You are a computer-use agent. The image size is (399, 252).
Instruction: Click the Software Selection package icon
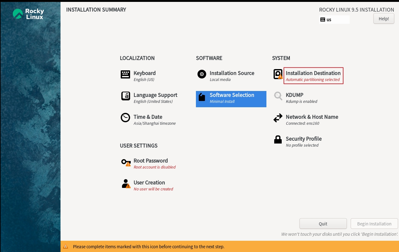tap(202, 97)
